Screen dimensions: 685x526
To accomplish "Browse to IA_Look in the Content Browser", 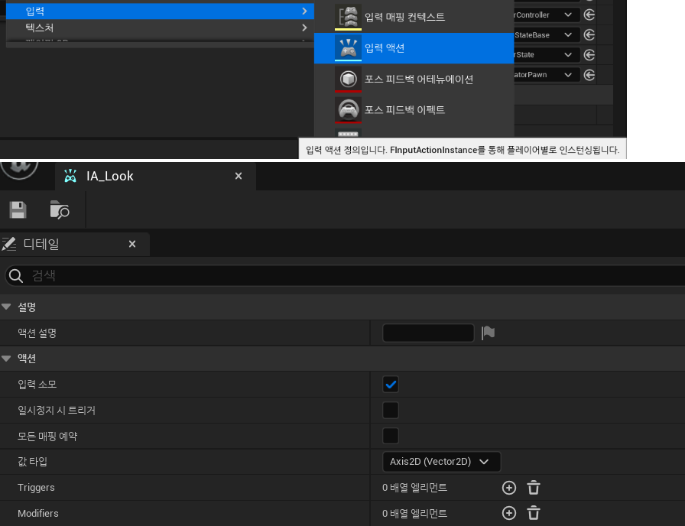I will 60,210.
